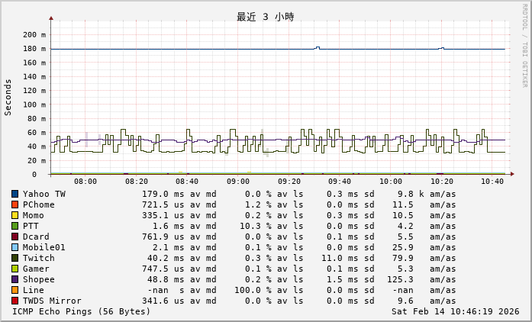This screenshot has width=532, height=322.
Task: Click the Gamer legend label
Action: coord(36,269)
